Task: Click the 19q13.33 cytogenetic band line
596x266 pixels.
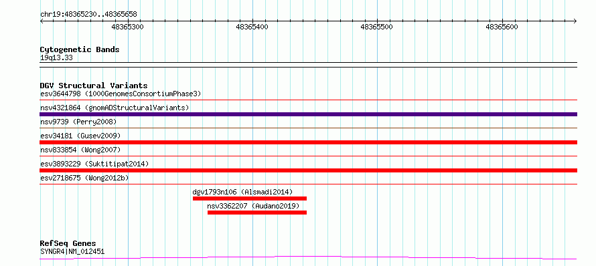Action: tap(308, 65)
